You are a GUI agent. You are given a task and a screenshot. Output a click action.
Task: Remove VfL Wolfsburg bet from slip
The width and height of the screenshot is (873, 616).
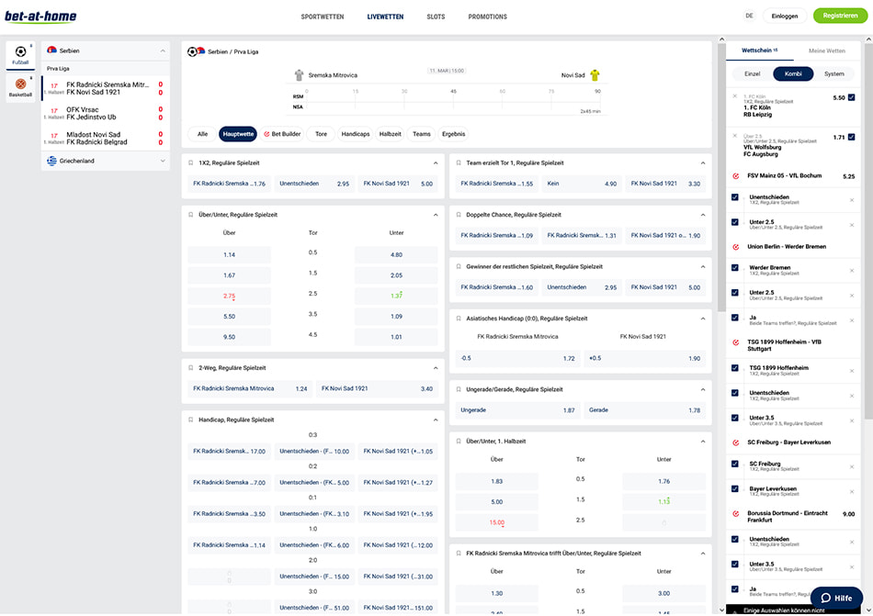point(735,136)
